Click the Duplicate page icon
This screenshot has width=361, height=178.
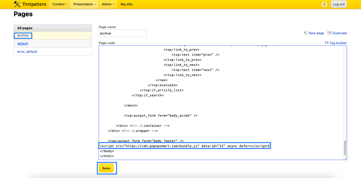coord(329,33)
